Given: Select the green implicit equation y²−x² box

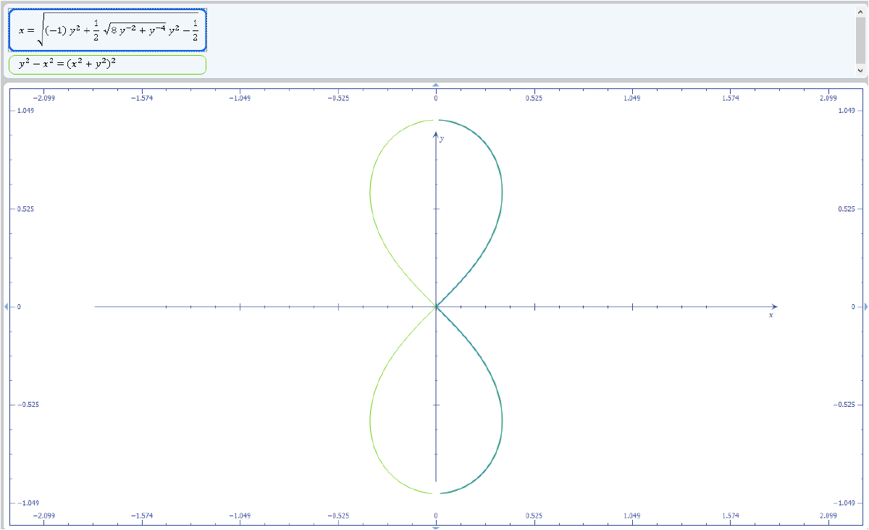Looking at the screenshot, I should point(107,65).
